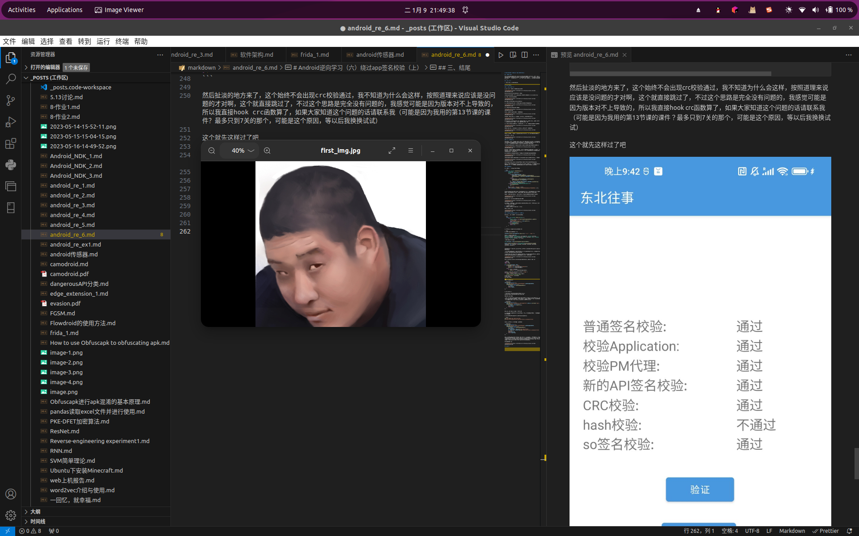
Task: Expand the 大纲 outline section
Action: coord(35,512)
